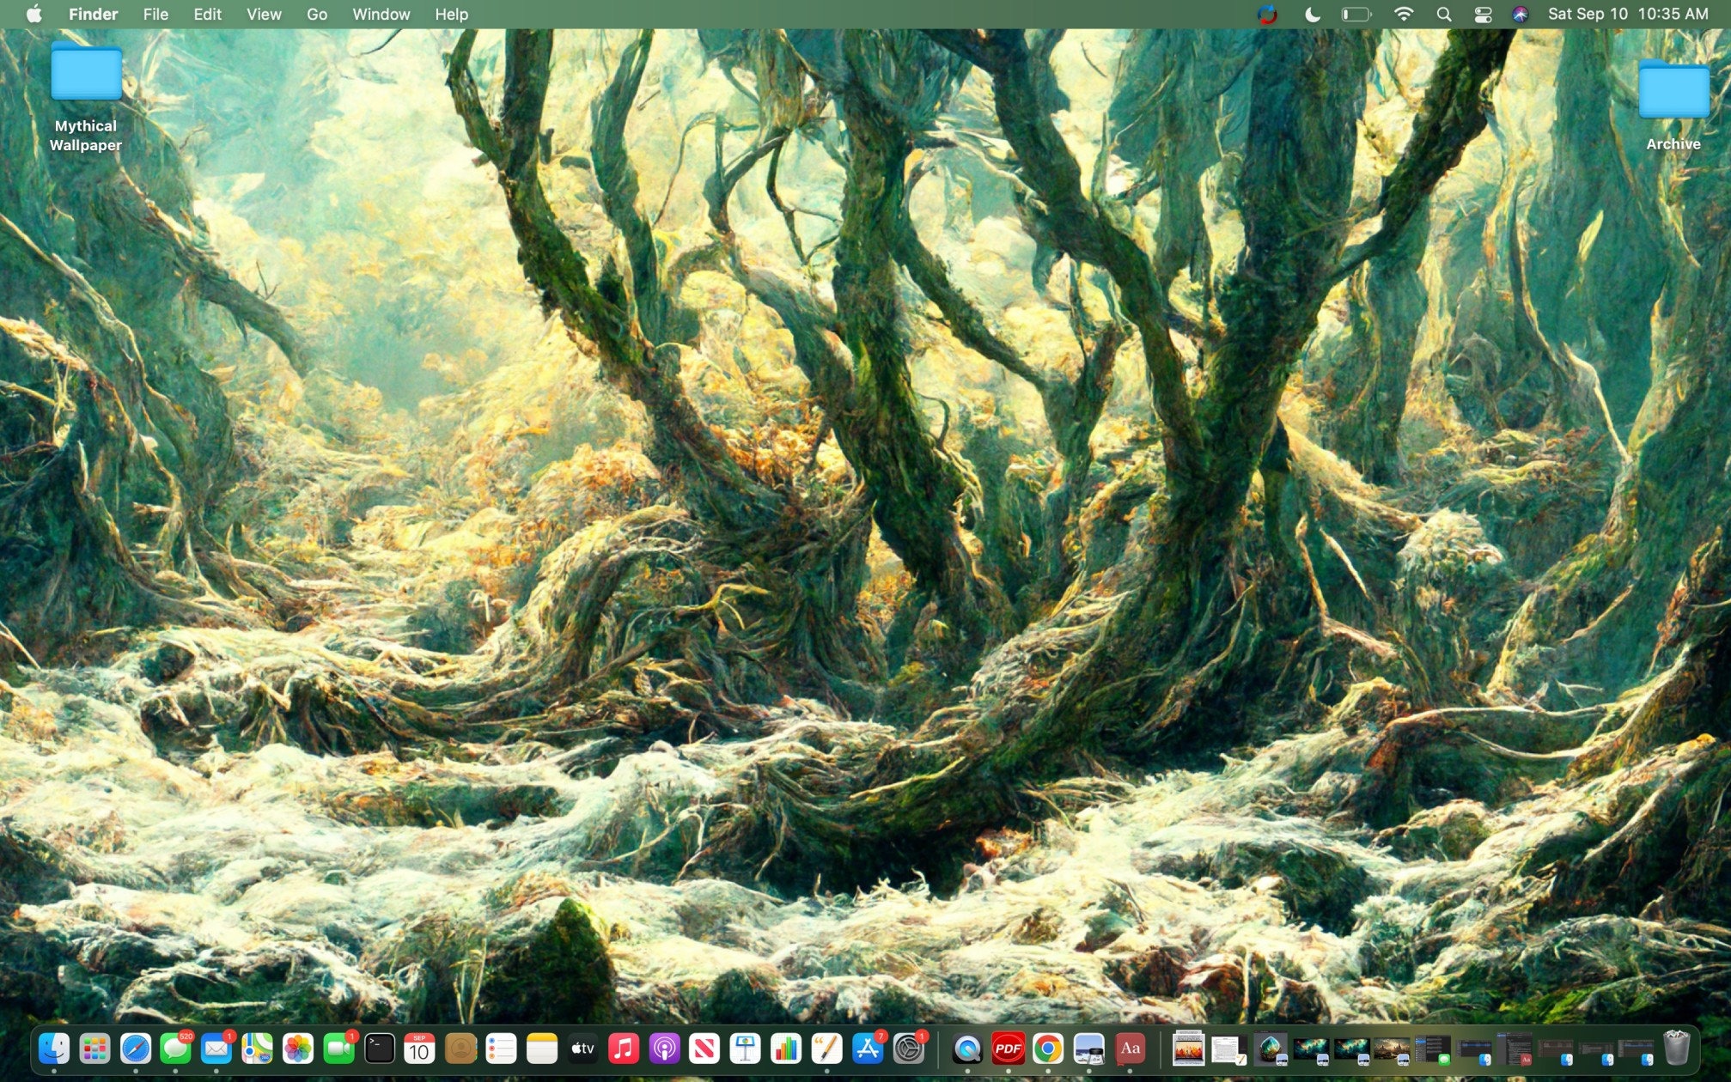This screenshot has width=1731, height=1082.
Task: Open the Calendar app showing September 10
Action: click(x=420, y=1049)
